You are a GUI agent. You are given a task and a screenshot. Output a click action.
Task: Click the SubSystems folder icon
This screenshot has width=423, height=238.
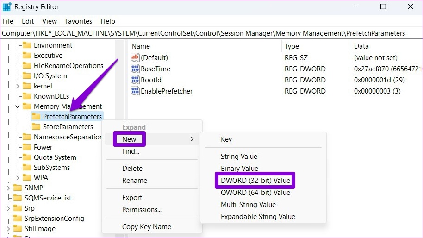pos(27,168)
